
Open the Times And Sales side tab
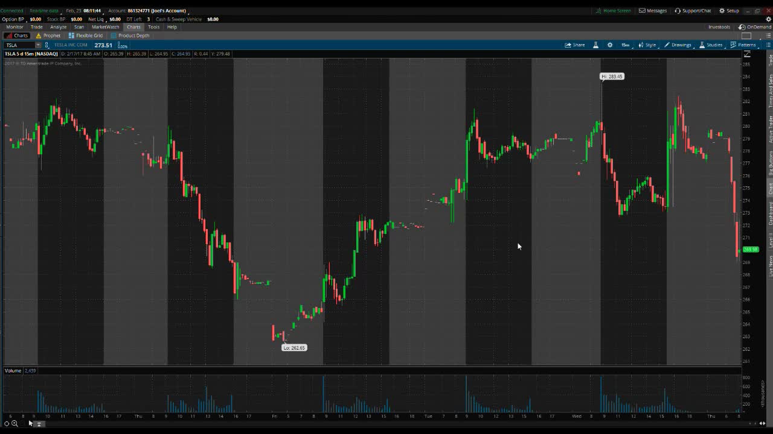pos(770,90)
